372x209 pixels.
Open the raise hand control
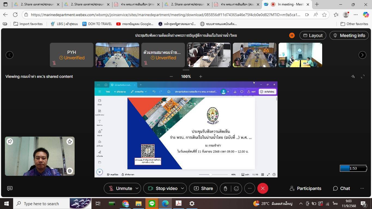pyautogui.click(x=225, y=188)
